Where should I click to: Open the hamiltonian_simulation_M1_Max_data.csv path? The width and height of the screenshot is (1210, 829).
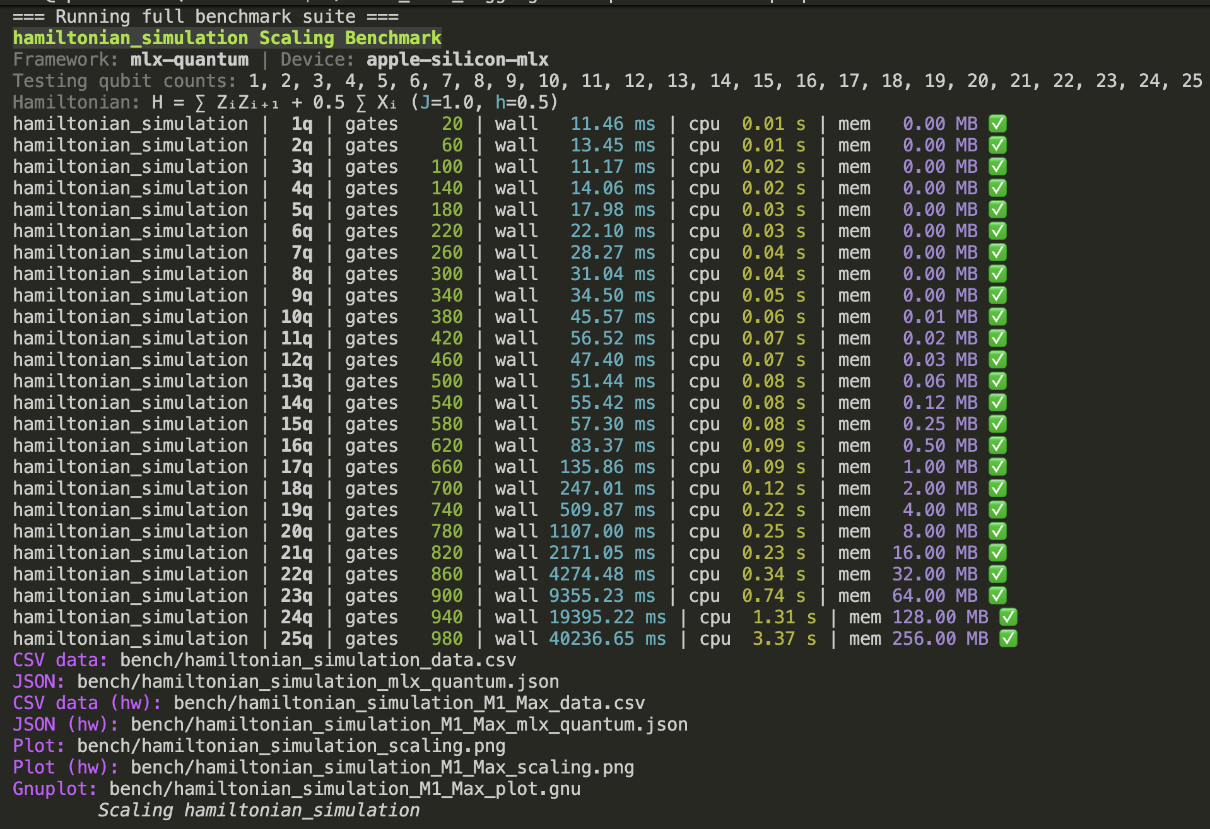(x=409, y=703)
